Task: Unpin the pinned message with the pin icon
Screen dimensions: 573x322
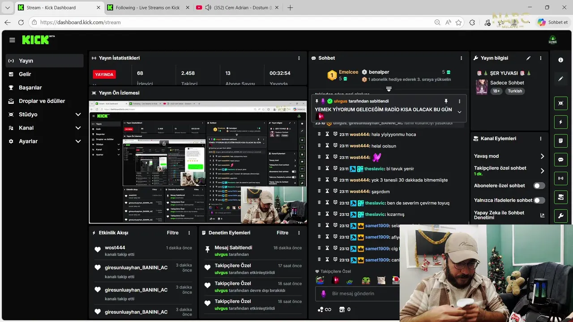Action: (x=446, y=102)
